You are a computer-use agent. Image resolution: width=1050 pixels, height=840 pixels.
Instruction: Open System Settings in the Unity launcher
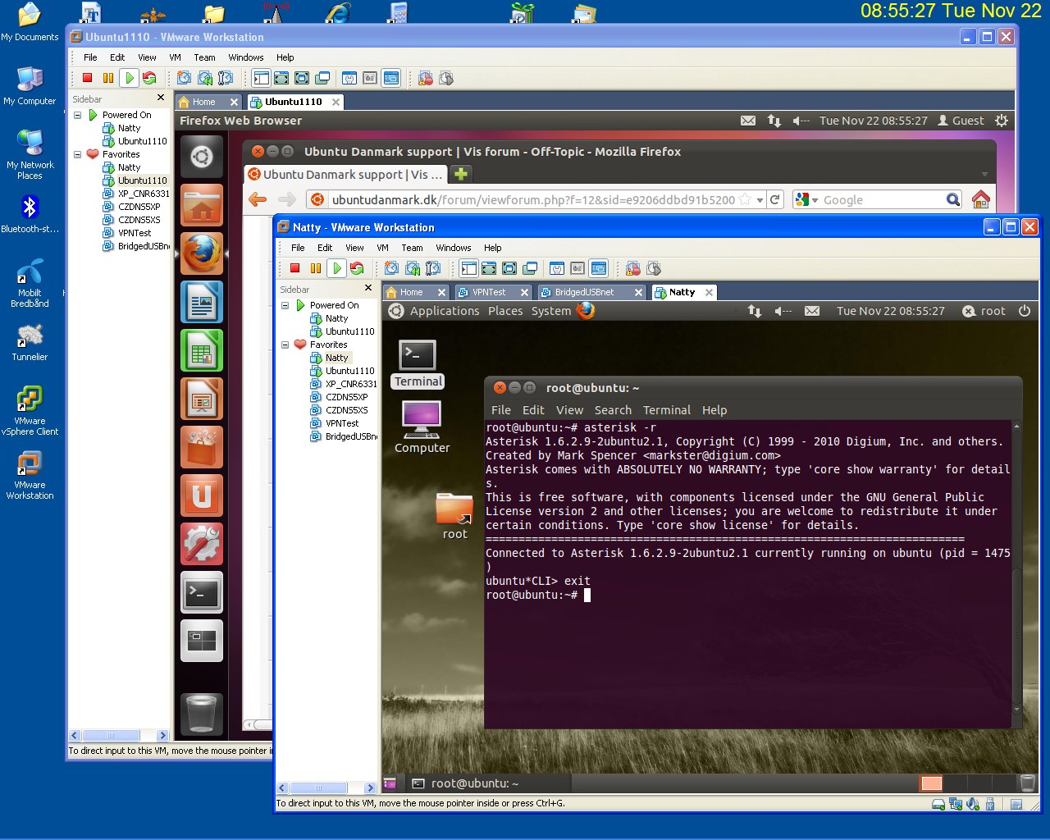point(202,544)
